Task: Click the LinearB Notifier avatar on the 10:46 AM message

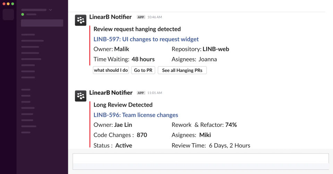Action: pos(80,20)
